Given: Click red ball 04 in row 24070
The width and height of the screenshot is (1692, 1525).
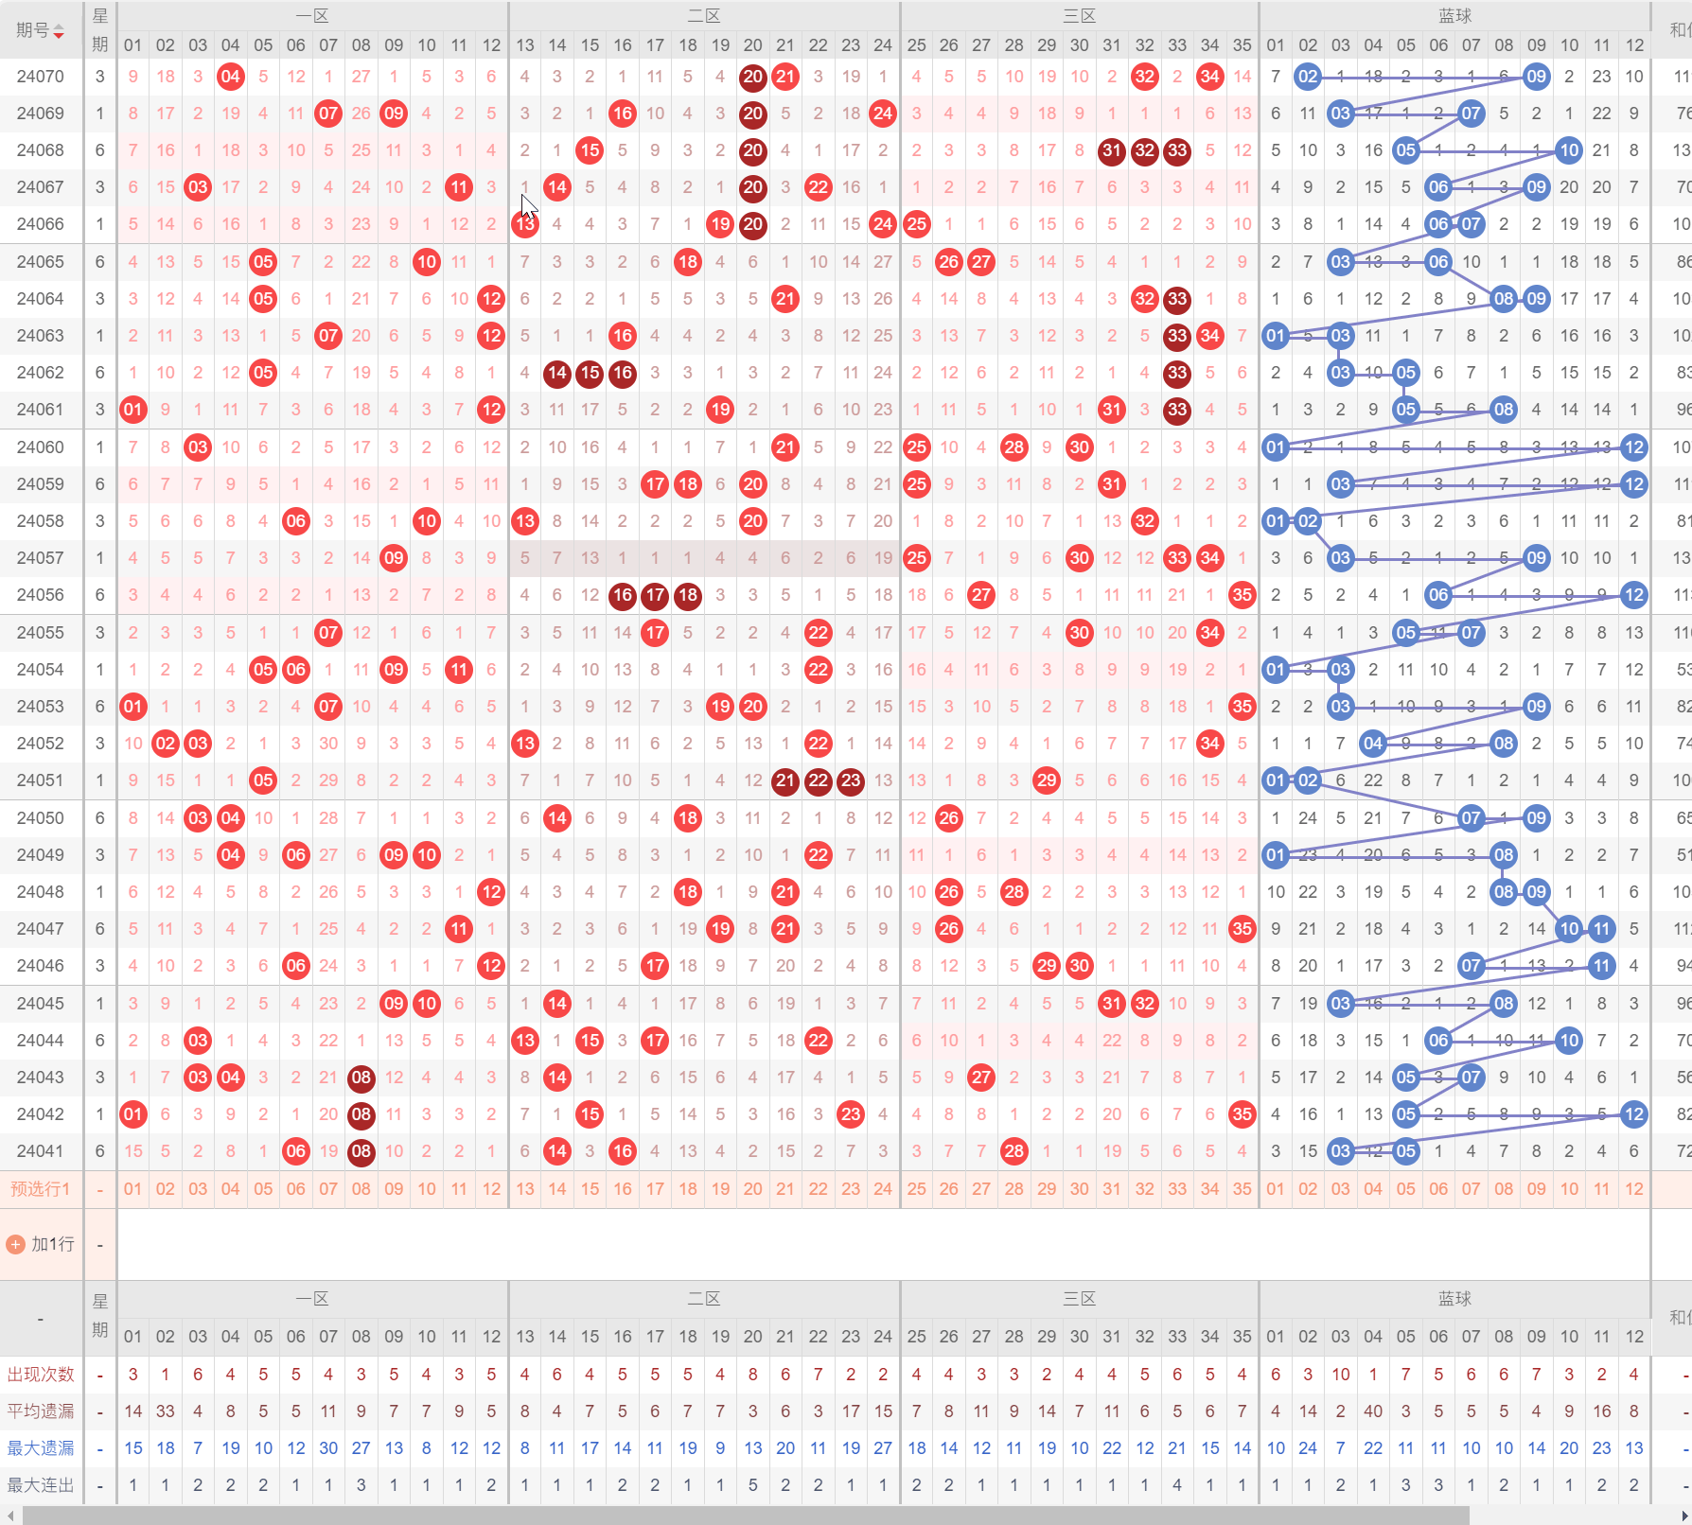Looking at the screenshot, I should pos(231,77).
